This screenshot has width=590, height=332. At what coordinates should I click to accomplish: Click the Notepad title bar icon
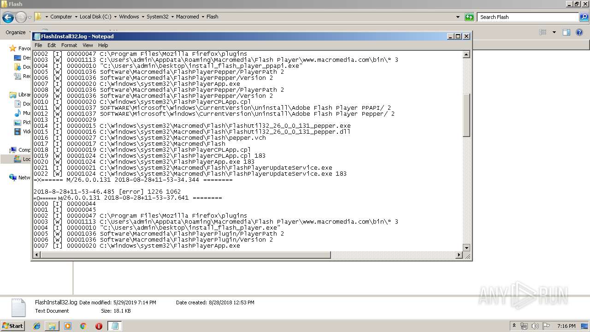tap(37, 36)
